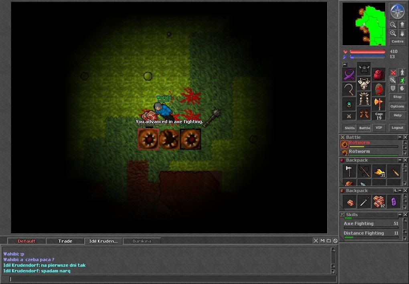Attack the red-outlined Rotworm in game view
Screen dimensions: 409x284
pyautogui.click(x=148, y=139)
